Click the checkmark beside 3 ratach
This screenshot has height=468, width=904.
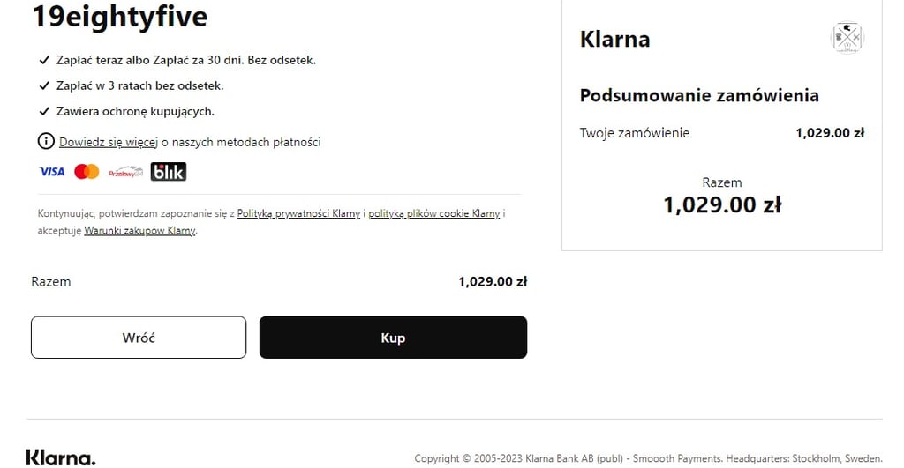pyautogui.click(x=44, y=85)
